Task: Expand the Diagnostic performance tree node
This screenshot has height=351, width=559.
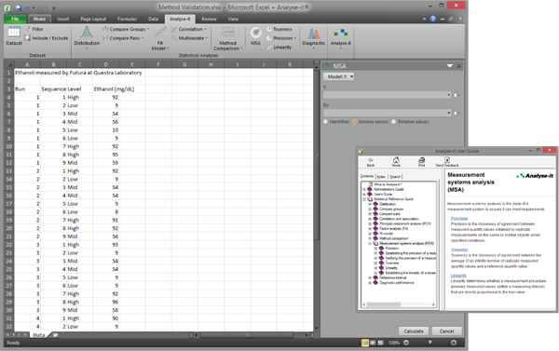Action: pyautogui.click(x=370, y=283)
